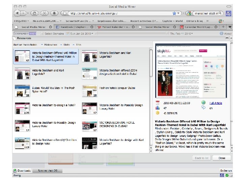Screen dimensions: 243x182
Task: Sort resources by Title
Action: coord(77,45)
